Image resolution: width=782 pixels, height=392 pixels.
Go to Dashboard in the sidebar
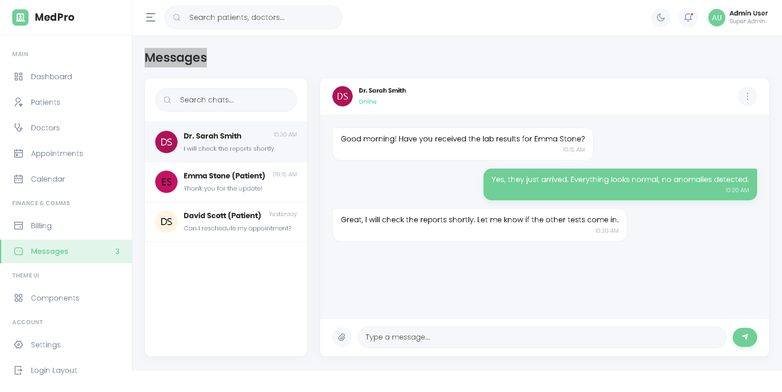tap(51, 77)
